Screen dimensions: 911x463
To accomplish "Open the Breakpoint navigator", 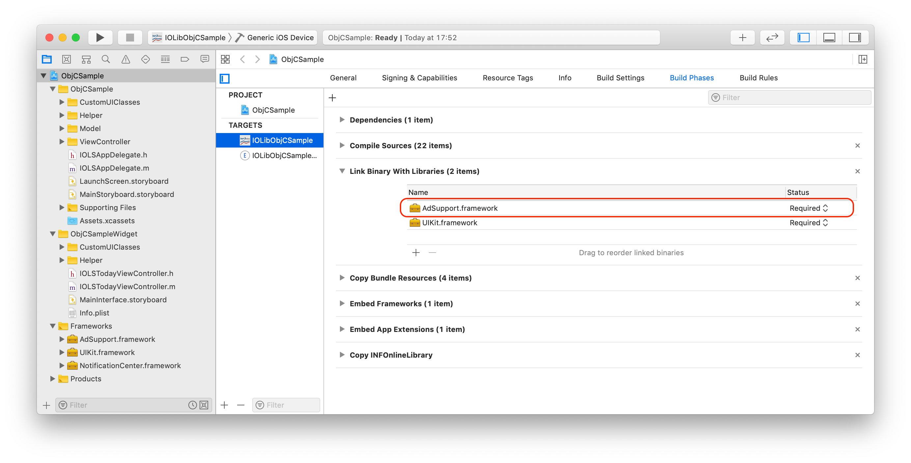I will [x=185, y=59].
